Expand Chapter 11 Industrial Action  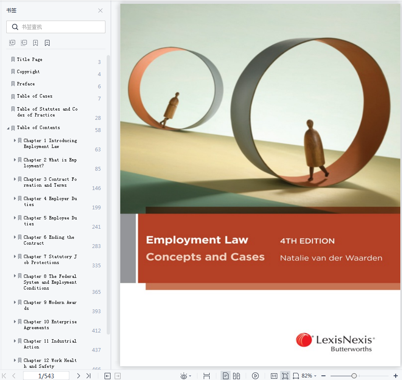(x=15, y=341)
